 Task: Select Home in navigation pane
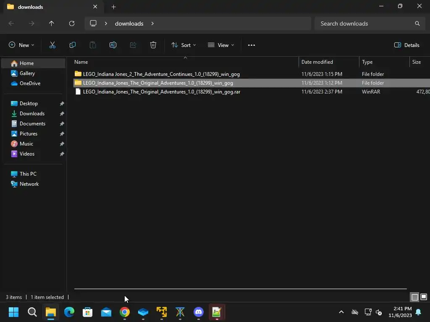34,63
